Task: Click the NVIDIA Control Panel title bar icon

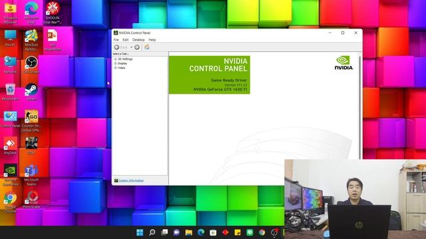Action: pos(116,33)
